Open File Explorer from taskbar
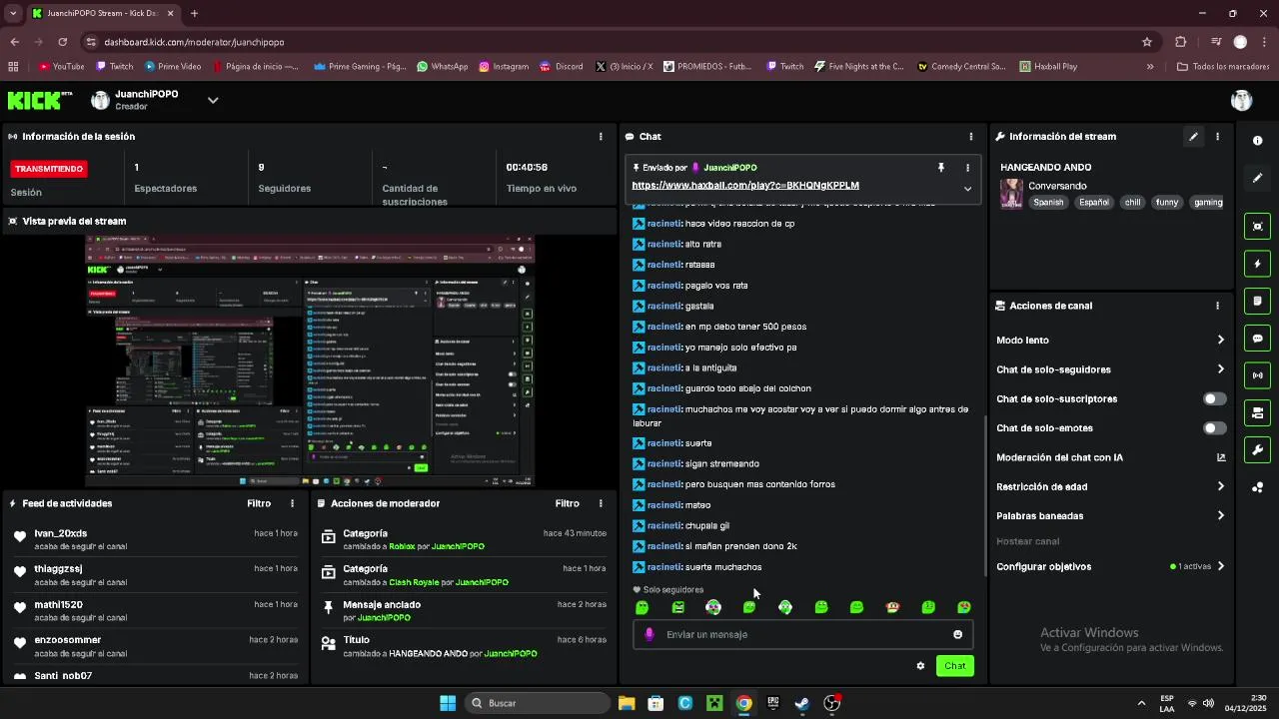1279x719 pixels. tap(627, 703)
